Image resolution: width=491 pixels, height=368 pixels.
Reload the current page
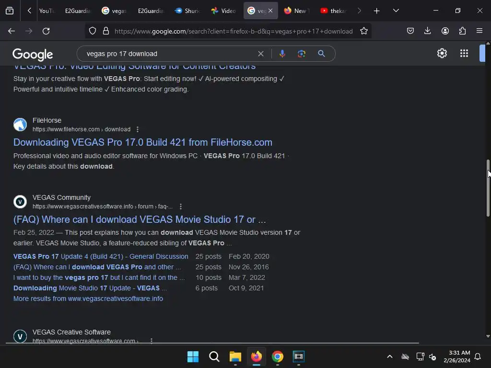(x=46, y=31)
